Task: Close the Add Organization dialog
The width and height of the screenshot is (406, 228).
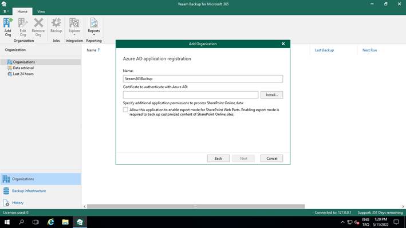Action: click(x=283, y=44)
